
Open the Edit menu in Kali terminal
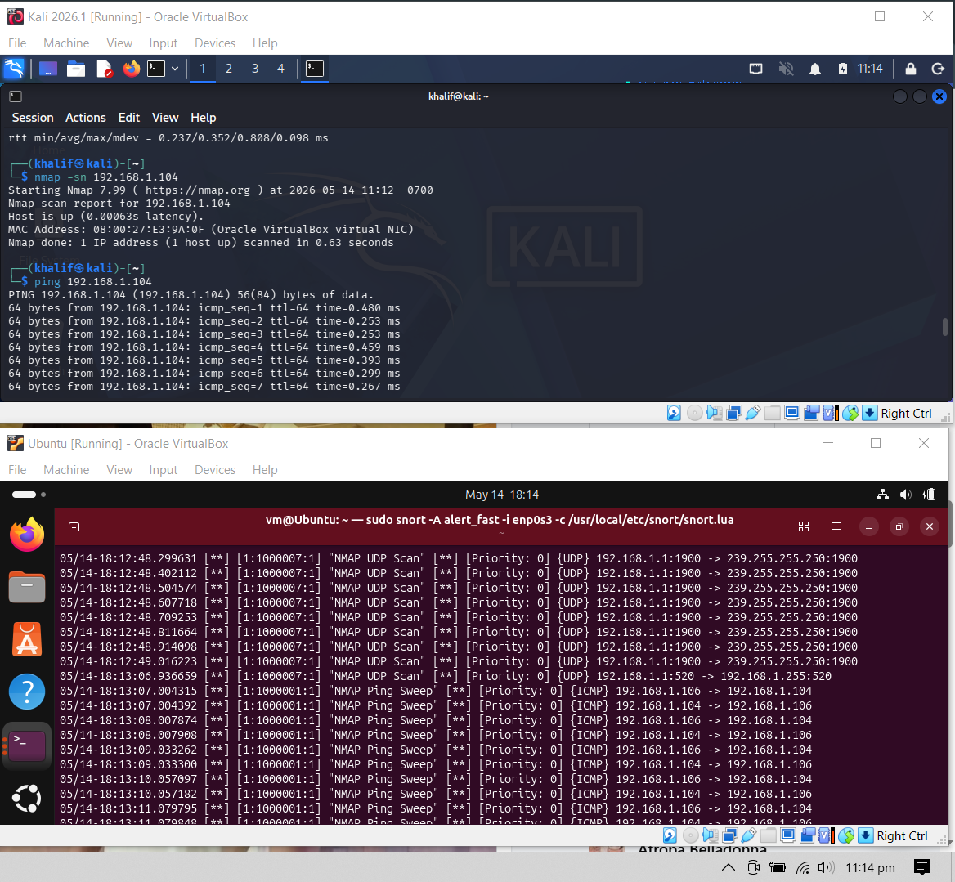(x=128, y=118)
